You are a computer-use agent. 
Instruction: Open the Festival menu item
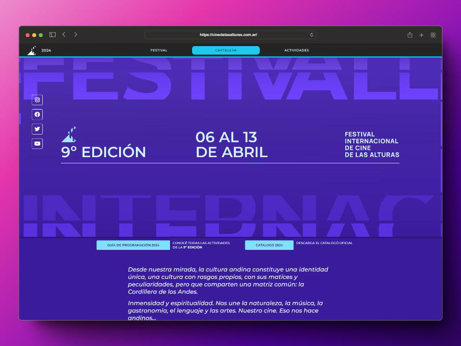[158, 50]
